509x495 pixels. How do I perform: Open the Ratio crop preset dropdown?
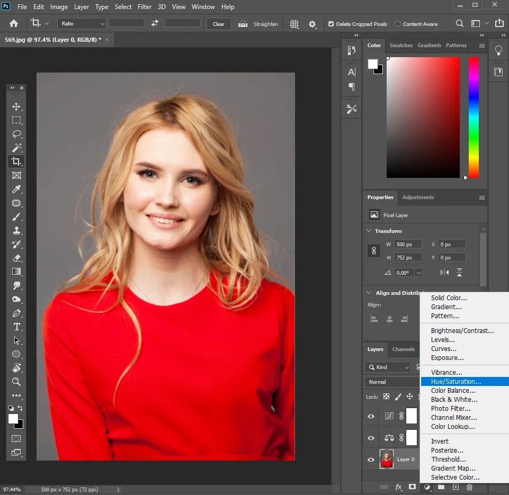(82, 24)
